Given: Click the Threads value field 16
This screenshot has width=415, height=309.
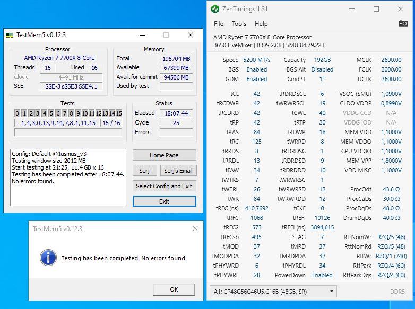Looking at the screenshot, I should [x=48, y=68].
